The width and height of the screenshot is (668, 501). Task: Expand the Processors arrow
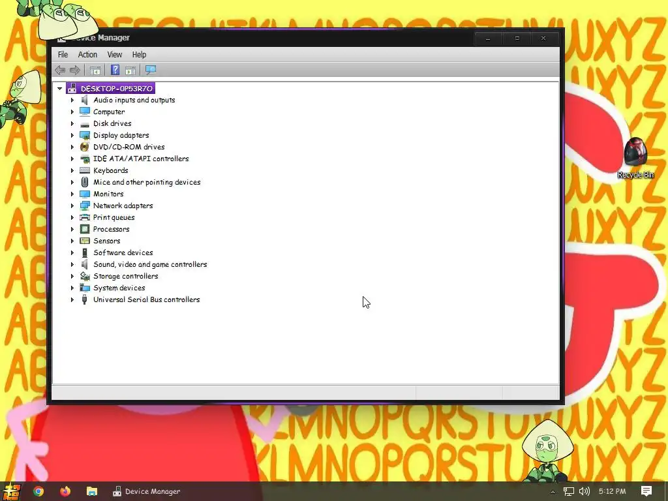pos(72,229)
